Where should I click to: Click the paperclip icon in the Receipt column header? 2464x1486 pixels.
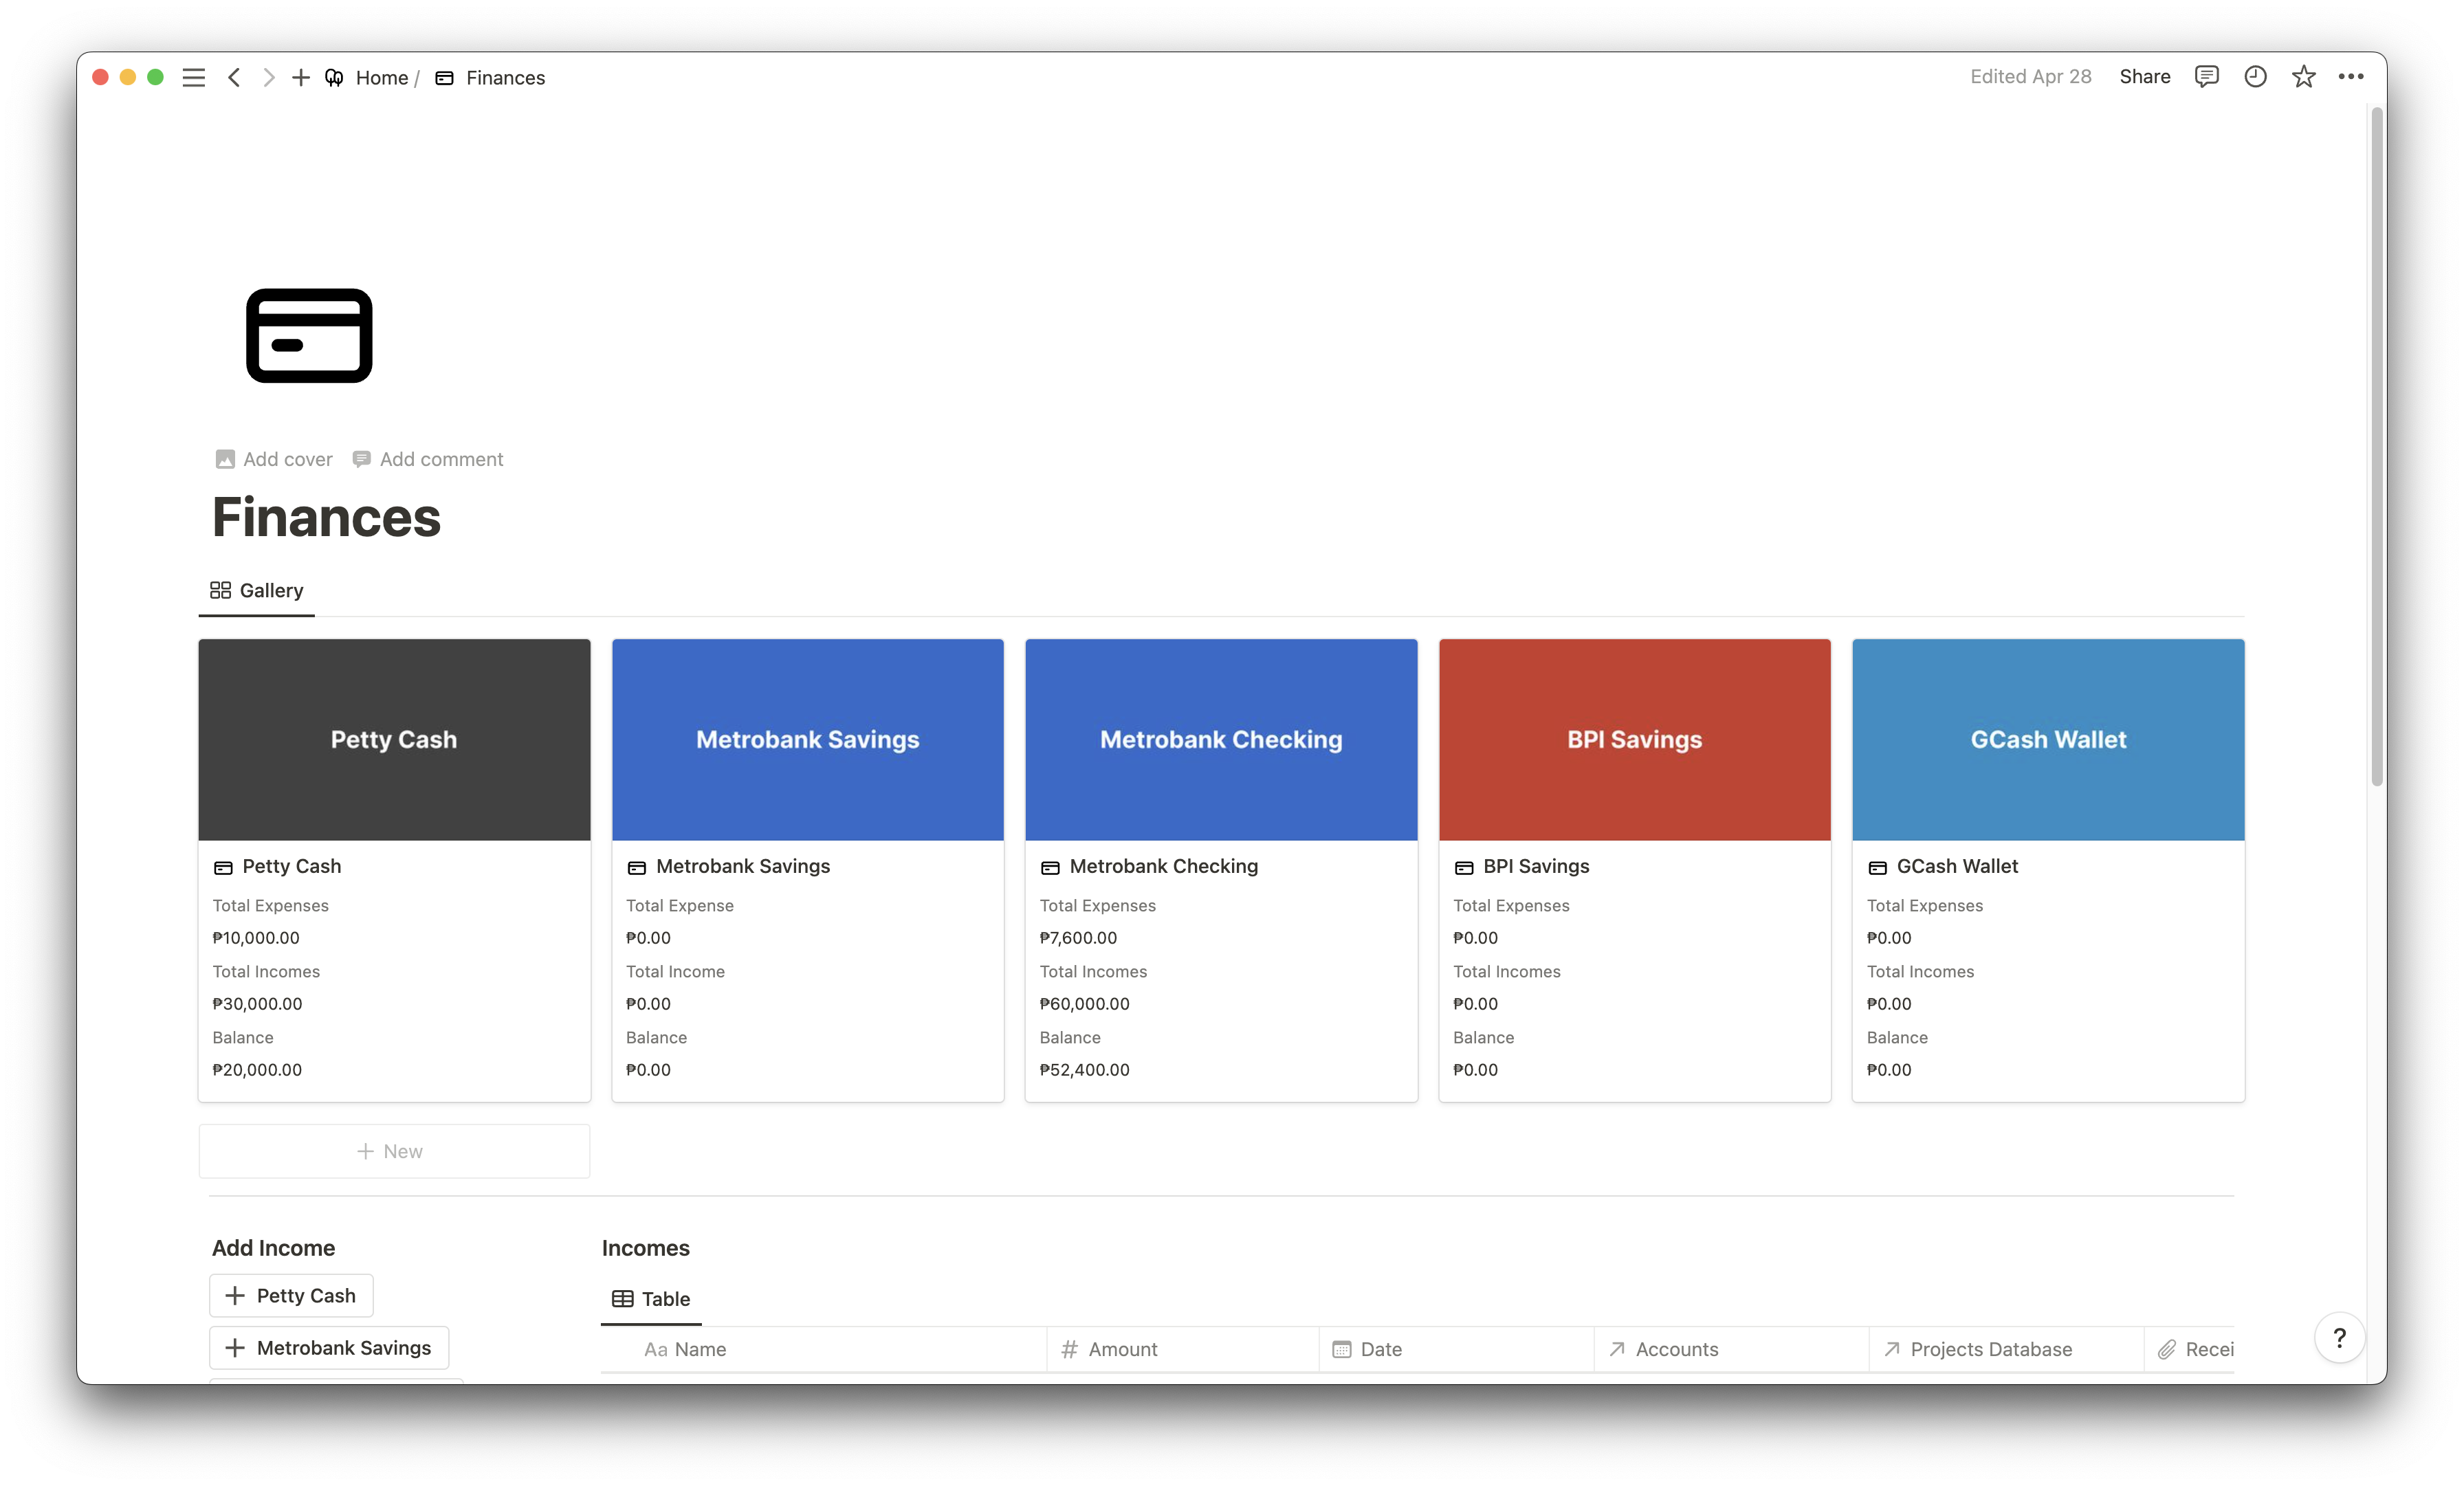pyautogui.click(x=2166, y=1349)
